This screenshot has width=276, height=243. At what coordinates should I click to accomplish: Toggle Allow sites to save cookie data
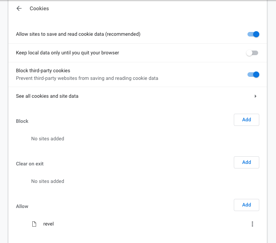tap(253, 34)
